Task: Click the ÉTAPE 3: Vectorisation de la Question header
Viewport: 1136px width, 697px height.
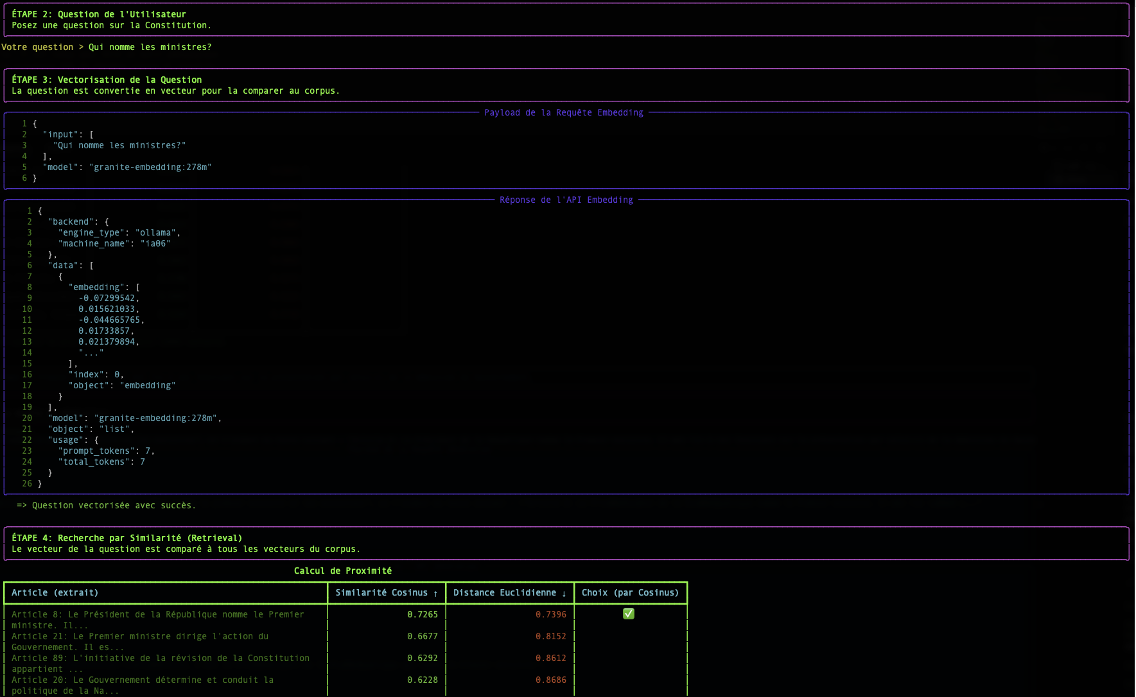Action: (x=106, y=79)
